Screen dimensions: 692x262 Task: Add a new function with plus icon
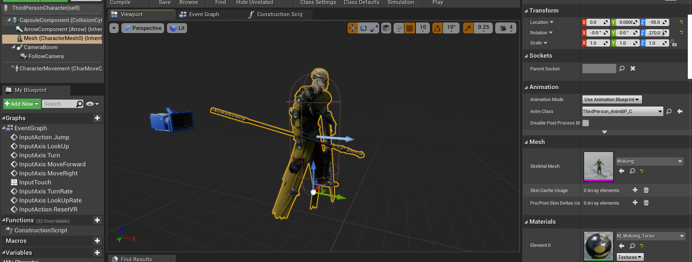(x=97, y=220)
